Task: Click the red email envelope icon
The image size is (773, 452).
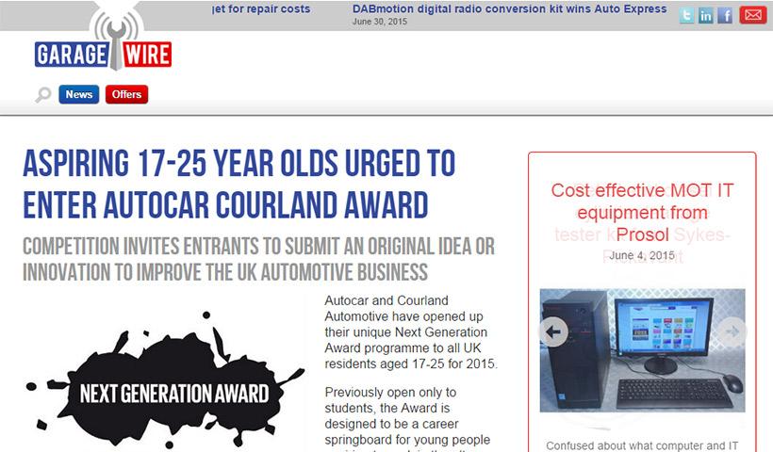Action: click(752, 15)
